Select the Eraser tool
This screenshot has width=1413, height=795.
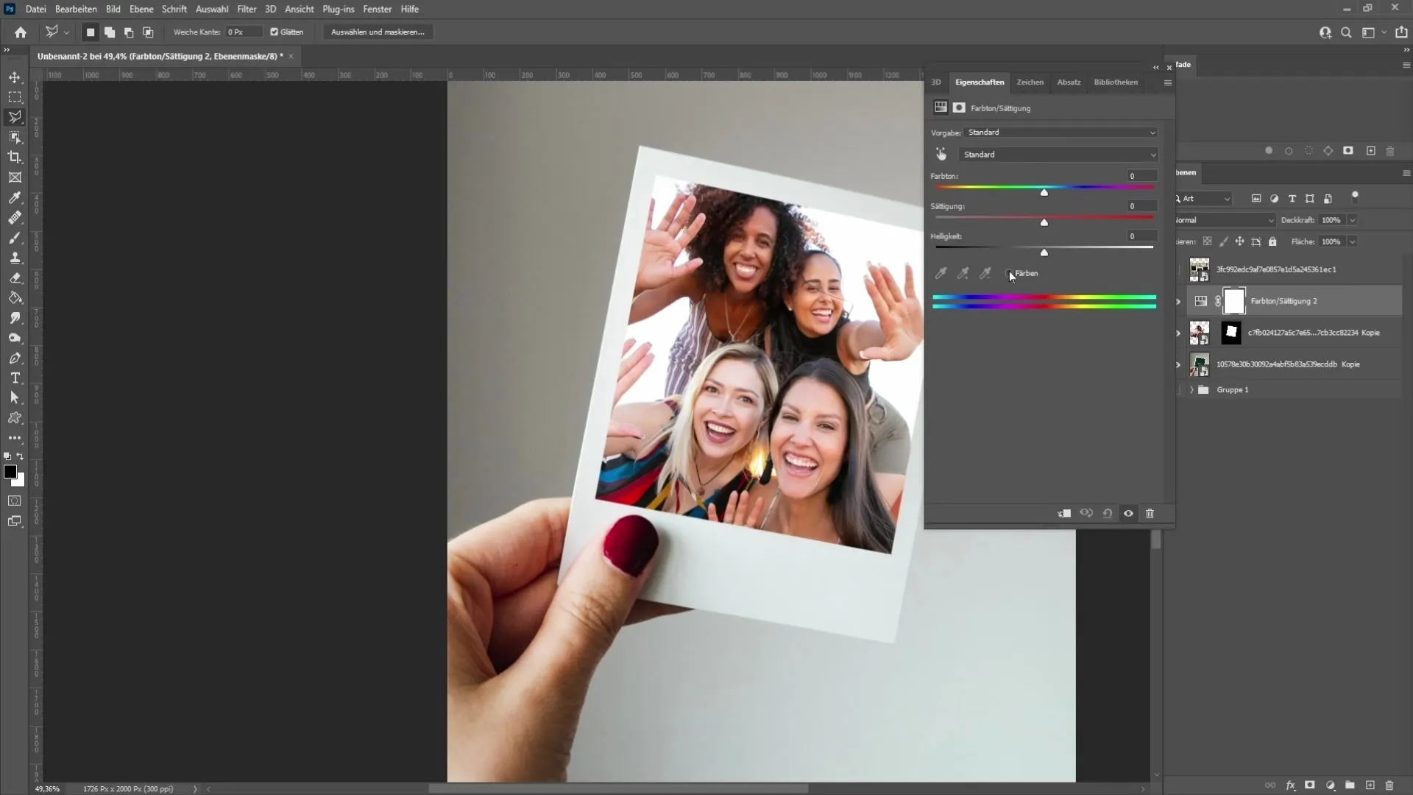15,278
